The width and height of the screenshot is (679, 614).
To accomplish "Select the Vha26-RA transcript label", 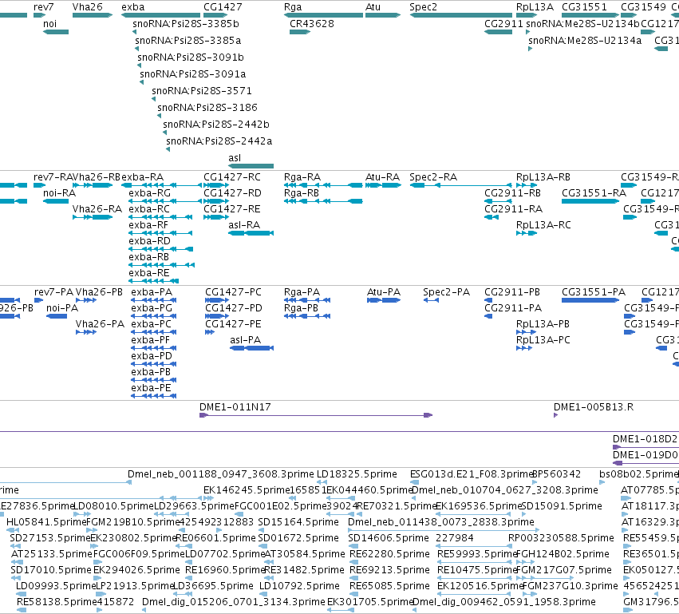I will (x=97, y=209).
